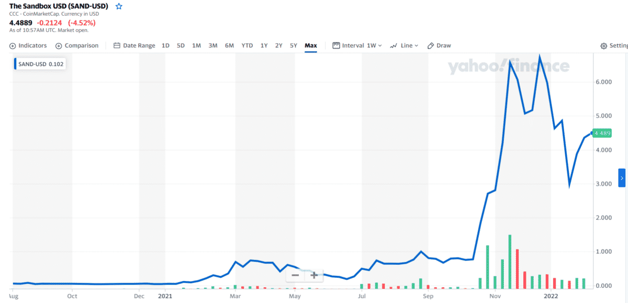Click the (-4.52%) percent change
The width and height of the screenshot is (628, 303).
(x=82, y=23)
